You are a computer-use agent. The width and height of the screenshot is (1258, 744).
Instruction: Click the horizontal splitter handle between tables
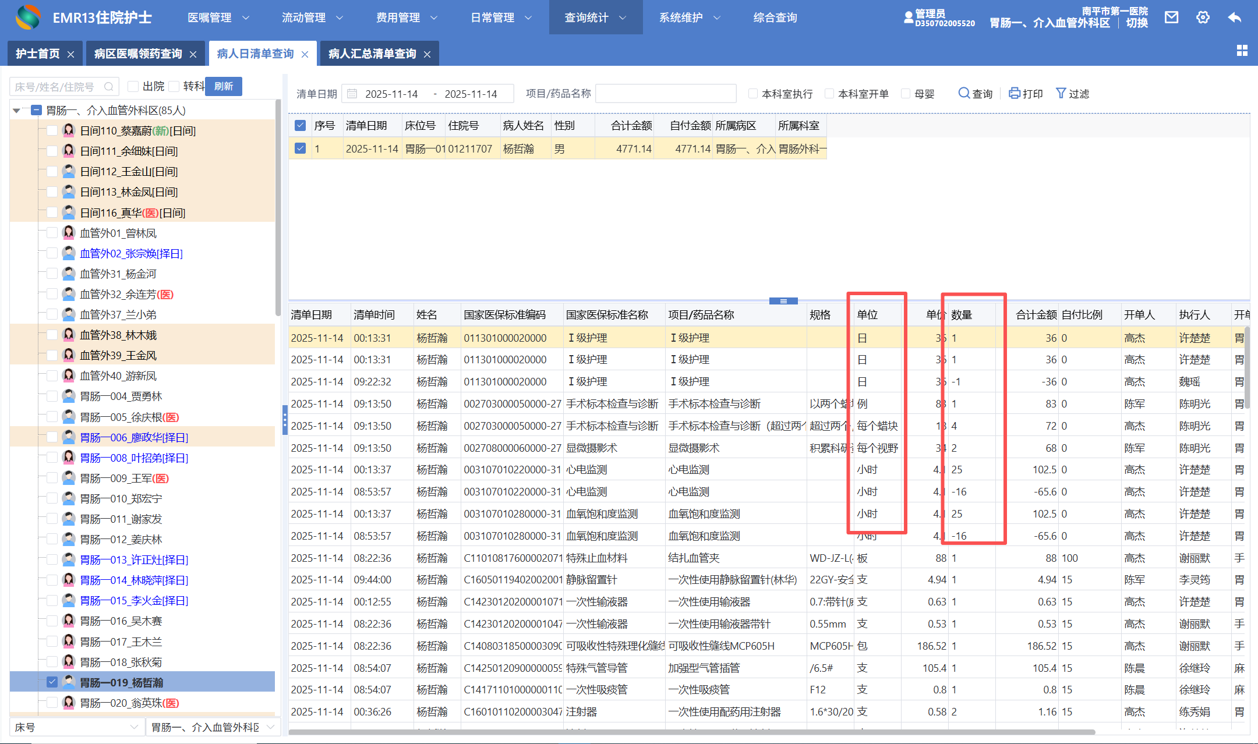(x=783, y=301)
